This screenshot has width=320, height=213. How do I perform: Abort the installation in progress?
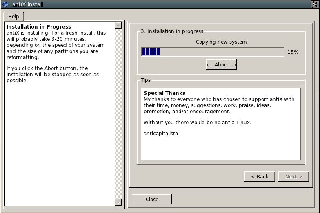click(x=221, y=64)
